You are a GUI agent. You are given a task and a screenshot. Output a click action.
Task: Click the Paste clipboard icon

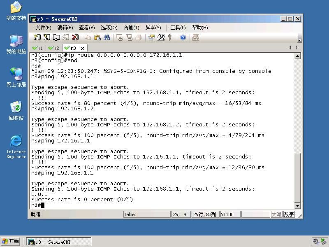(x=97, y=37)
